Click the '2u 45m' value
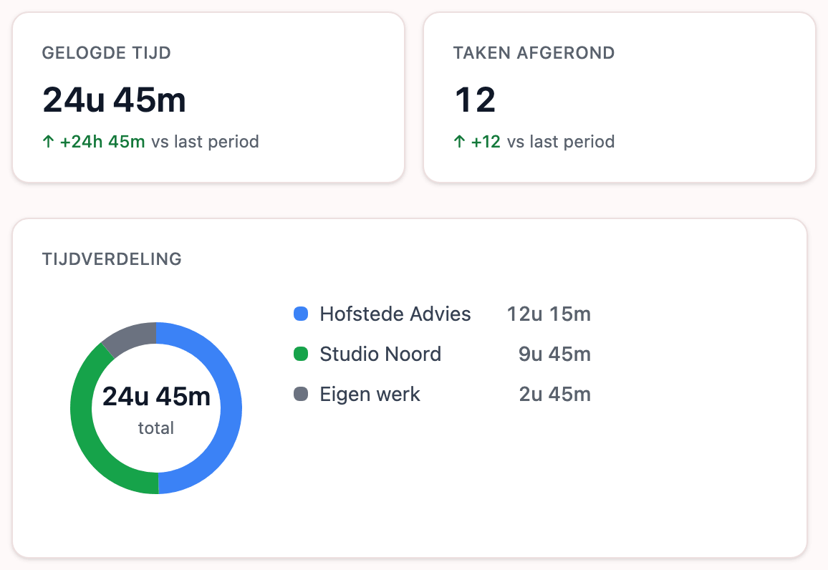Screen dimensions: 828x570 click(554, 394)
